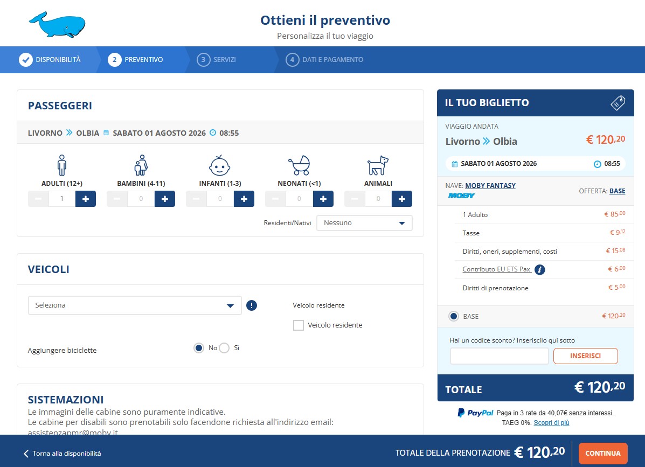The image size is (645, 467).
Task: Click the blue whale Moby logo
Action: tap(57, 25)
